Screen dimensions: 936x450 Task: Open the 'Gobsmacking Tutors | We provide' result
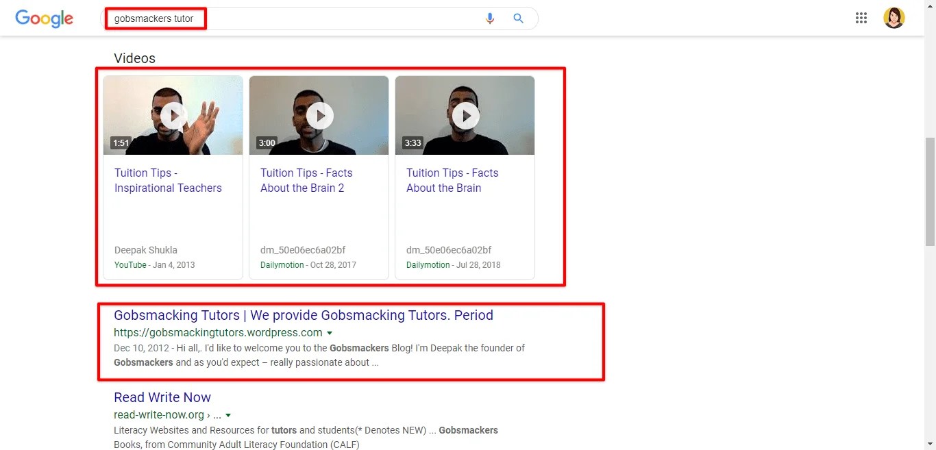(304, 315)
